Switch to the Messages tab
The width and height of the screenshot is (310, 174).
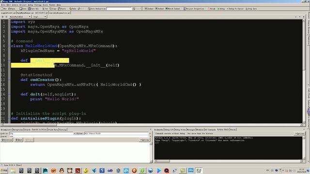[191, 130]
